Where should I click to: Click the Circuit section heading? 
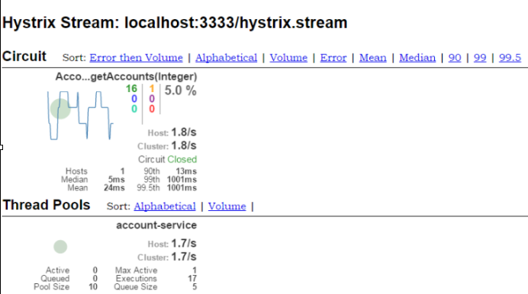tap(24, 56)
